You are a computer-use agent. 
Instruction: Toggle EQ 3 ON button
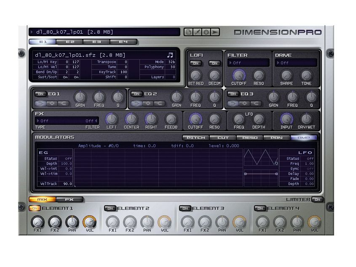[233, 94]
